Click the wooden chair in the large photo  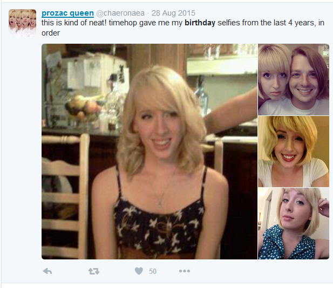pyautogui.click(x=65, y=195)
